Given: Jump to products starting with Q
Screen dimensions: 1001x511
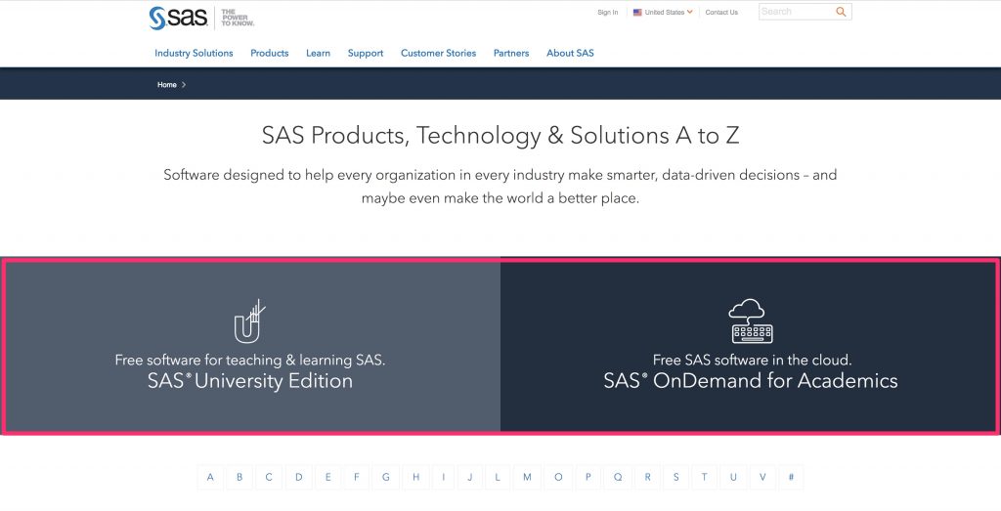Looking at the screenshot, I should [x=618, y=477].
